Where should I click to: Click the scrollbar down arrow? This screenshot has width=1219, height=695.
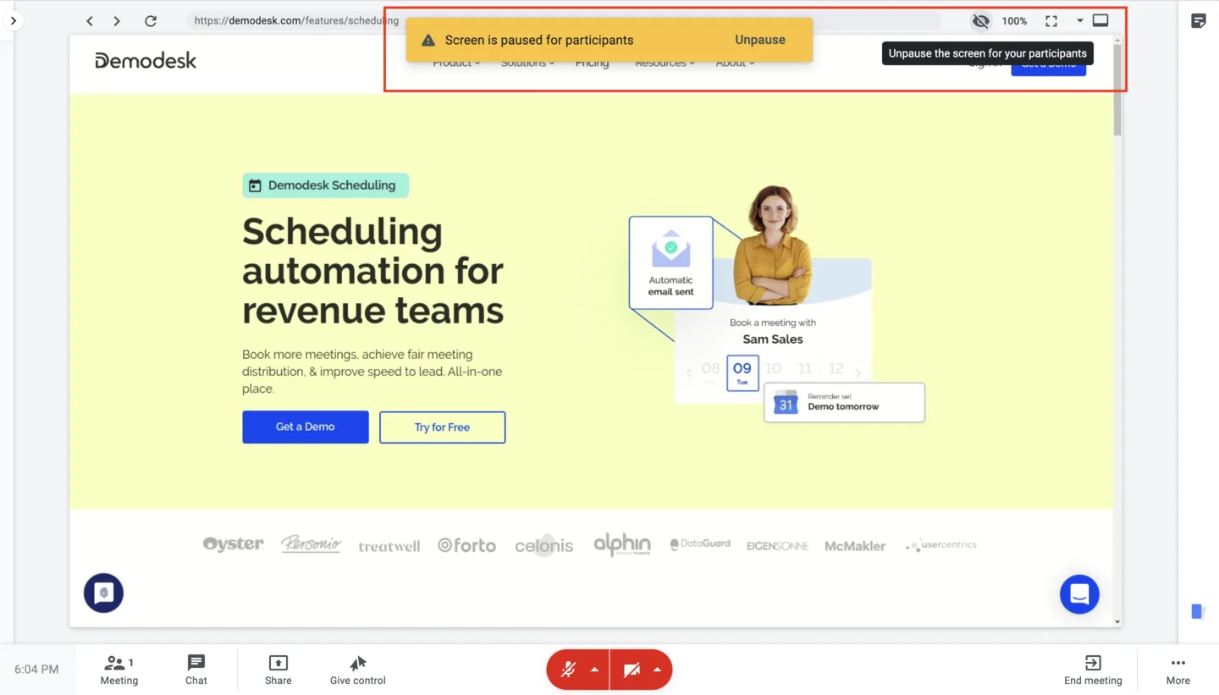1117,622
